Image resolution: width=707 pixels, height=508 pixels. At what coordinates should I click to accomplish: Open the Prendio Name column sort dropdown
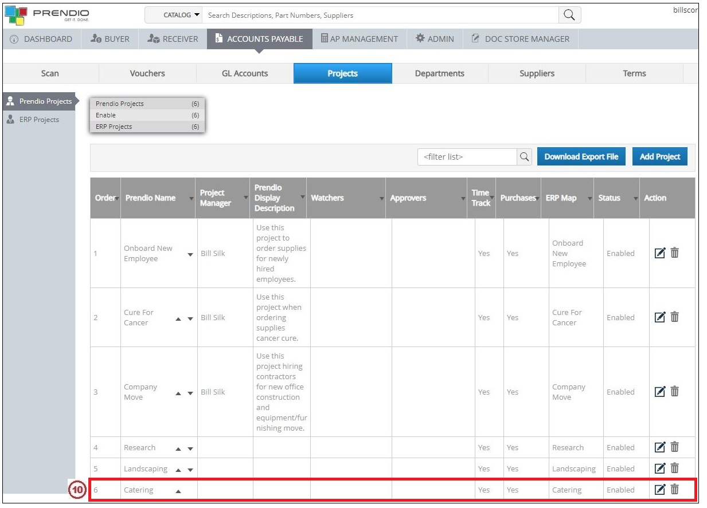[191, 198]
